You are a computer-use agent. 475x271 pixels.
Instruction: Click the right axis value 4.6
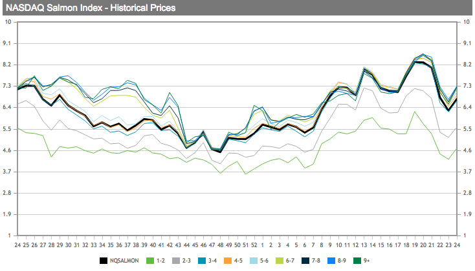467,150
